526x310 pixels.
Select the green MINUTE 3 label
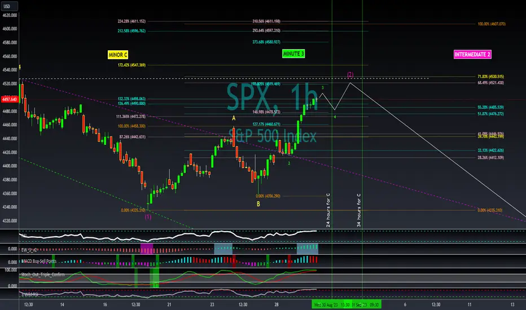coord(293,54)
